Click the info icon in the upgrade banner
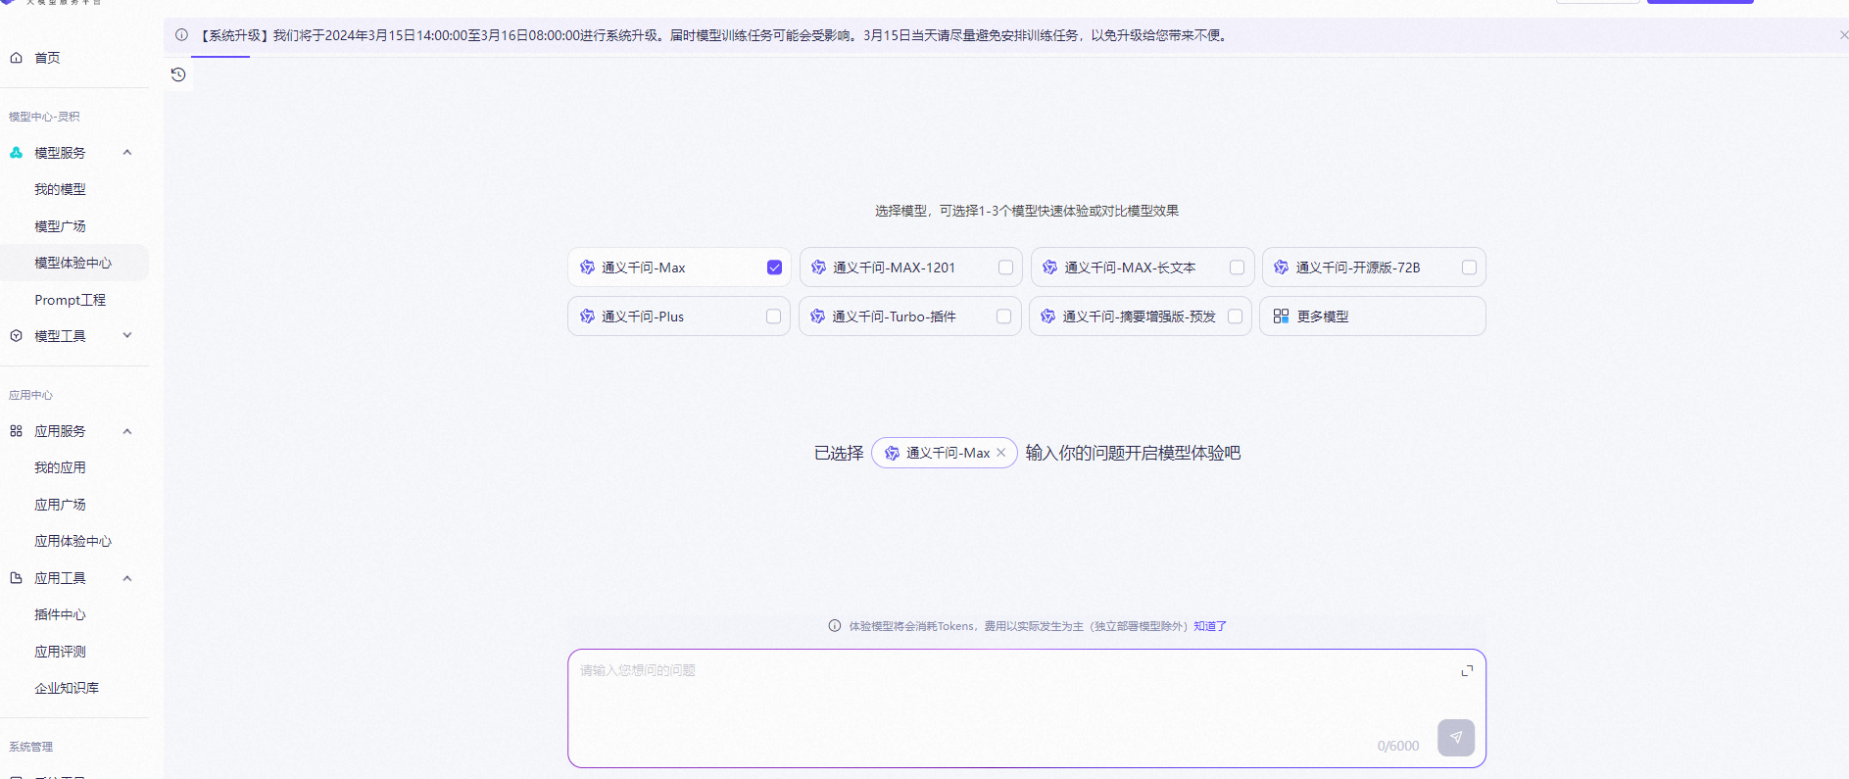 (x=181, y=35)
